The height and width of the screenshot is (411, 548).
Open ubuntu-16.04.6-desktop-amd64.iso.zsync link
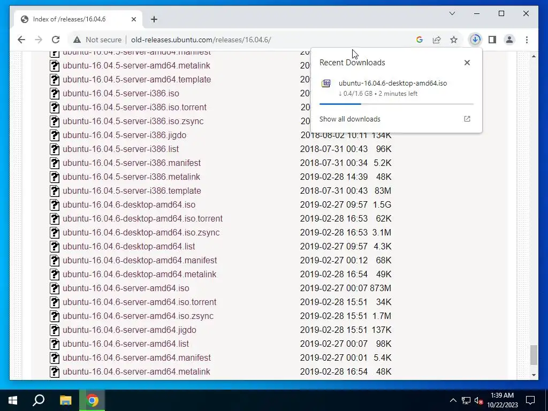coord(141,232)
